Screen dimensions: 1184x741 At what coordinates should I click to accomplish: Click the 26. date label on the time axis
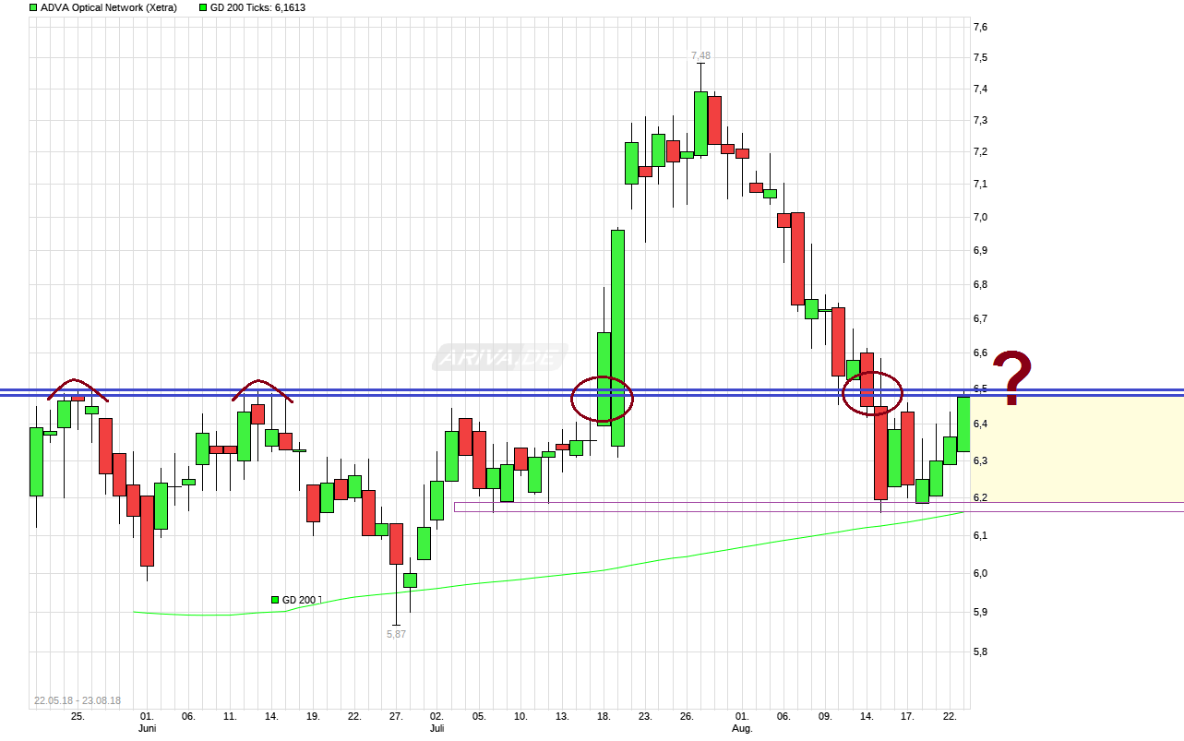point(687,716)
